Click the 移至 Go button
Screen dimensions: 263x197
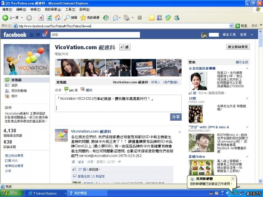coord(241,26)
